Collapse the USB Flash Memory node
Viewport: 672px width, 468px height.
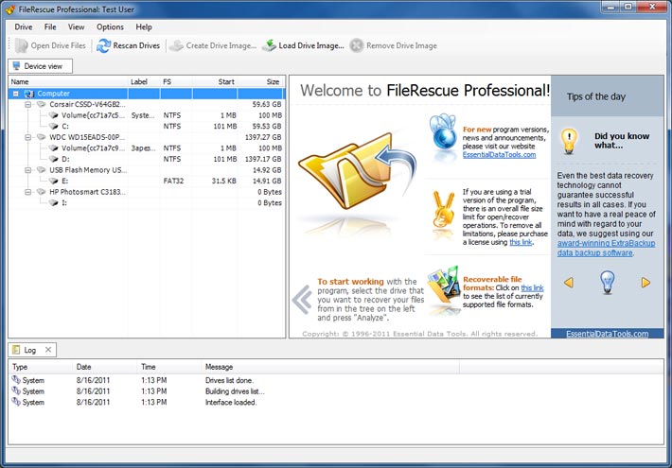(27, 170)
